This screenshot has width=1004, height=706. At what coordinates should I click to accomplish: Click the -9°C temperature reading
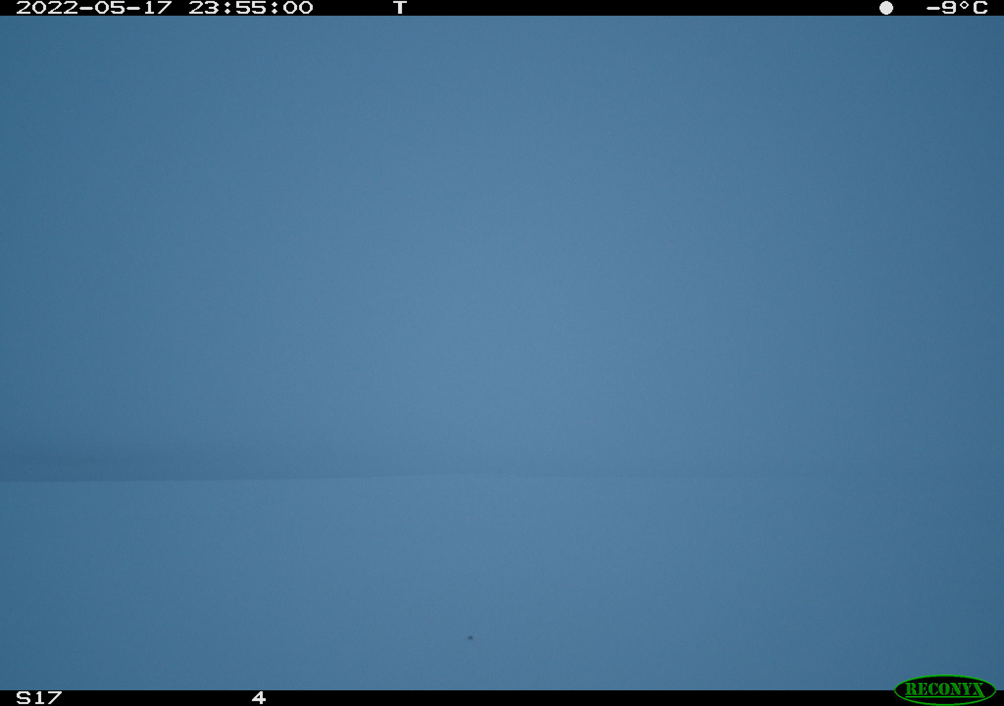tap(956, 8)
